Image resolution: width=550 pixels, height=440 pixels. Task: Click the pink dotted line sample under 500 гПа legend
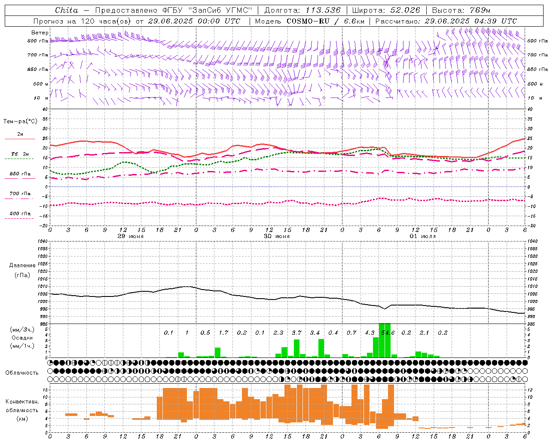(19, 219)
